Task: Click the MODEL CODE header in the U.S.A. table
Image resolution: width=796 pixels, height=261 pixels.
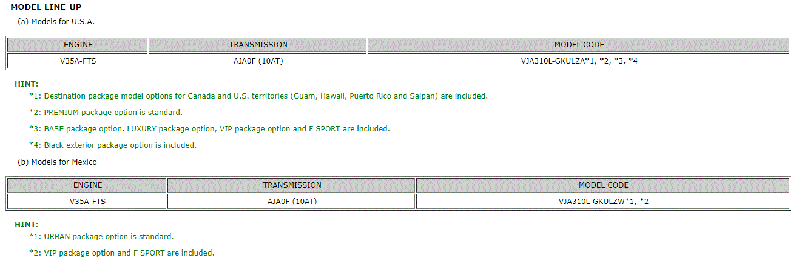Action: [x=579, y=45]
